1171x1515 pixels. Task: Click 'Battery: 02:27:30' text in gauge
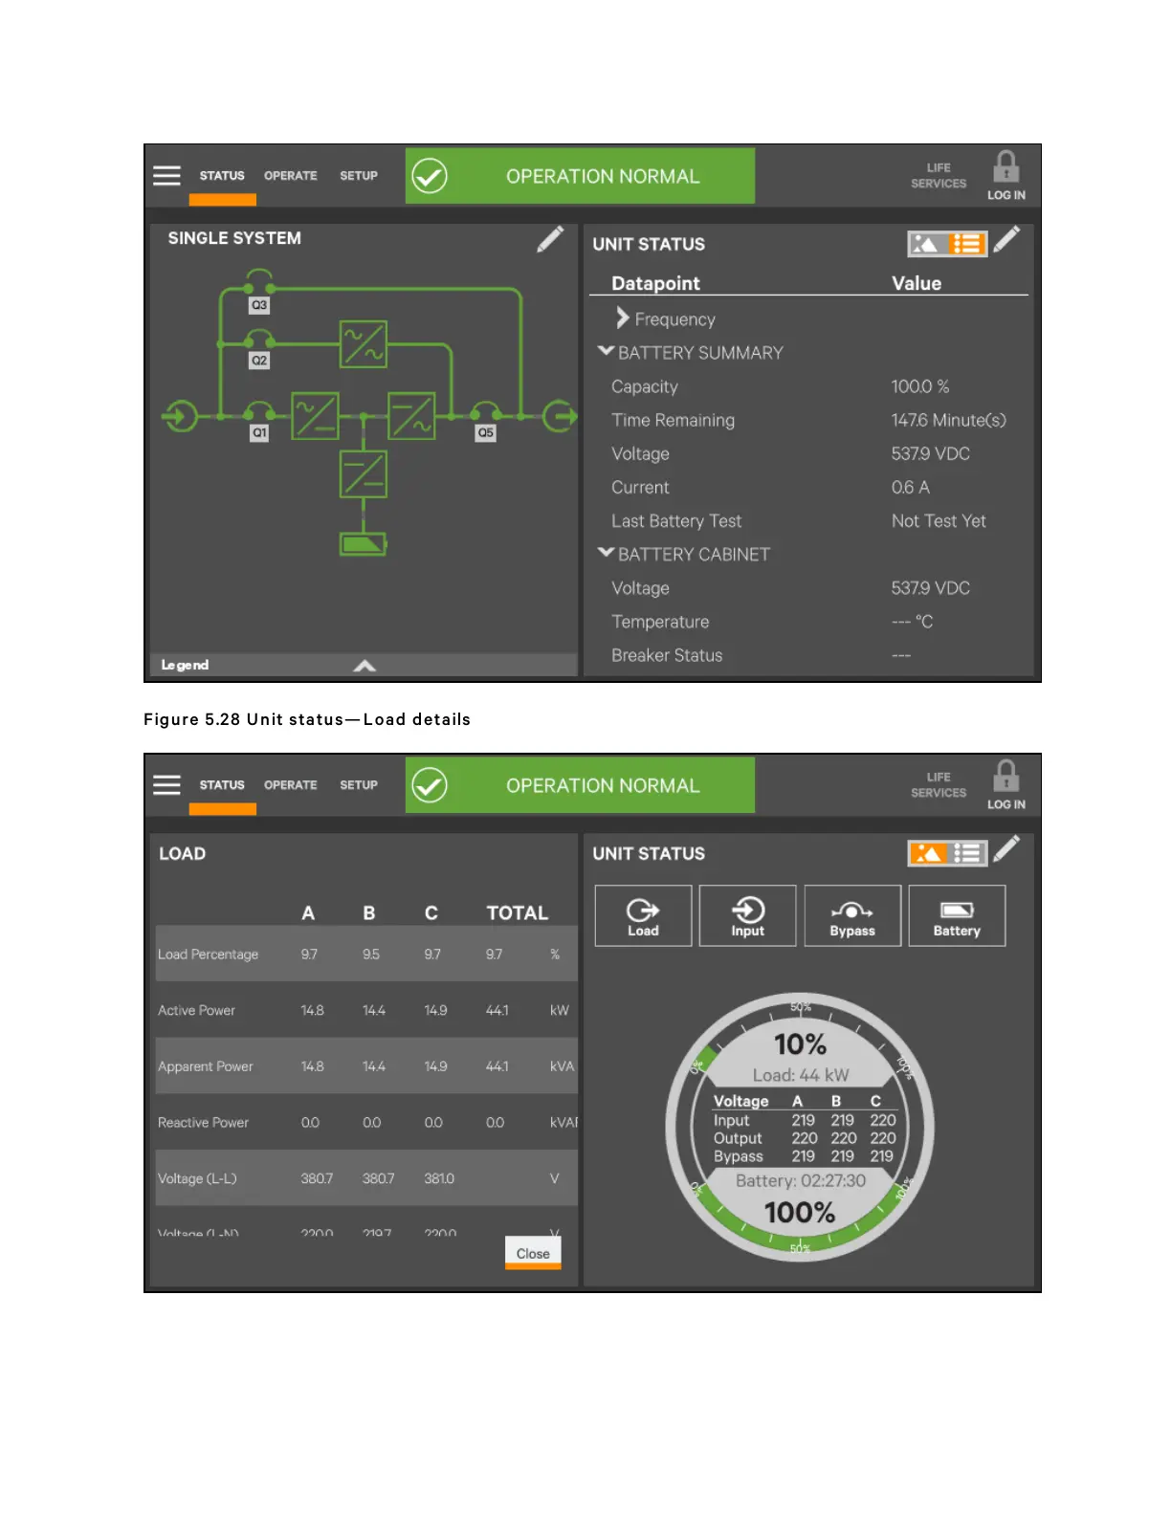[800, 1181]
